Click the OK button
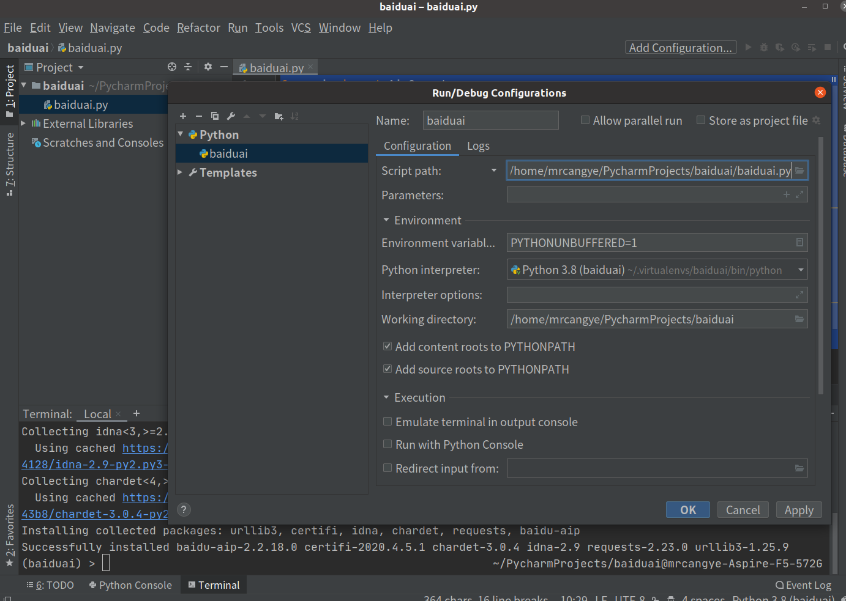Viewport: 846px width, 601px height. tap(687, 510)
